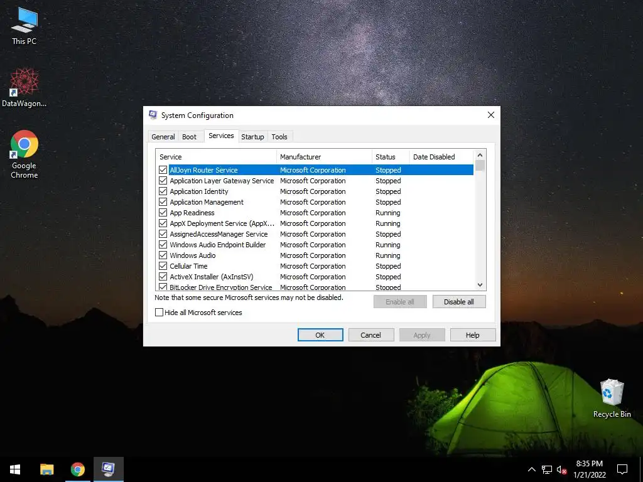The image size is (643, 482).
Task: Launch Google Chrome desktop shortcut
Action: (x=24, y=154)
